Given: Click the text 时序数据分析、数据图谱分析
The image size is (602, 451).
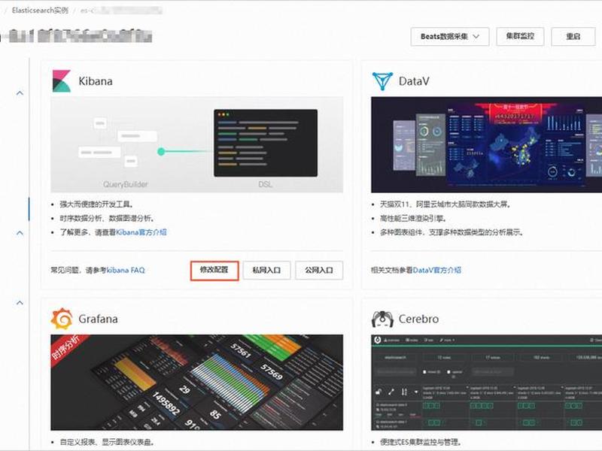Looking at the screenshot, I should click(107, 218).
